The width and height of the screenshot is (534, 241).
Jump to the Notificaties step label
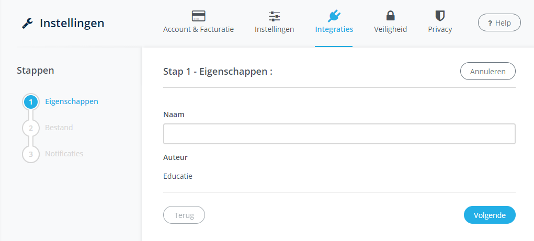(x=64, y=154)
